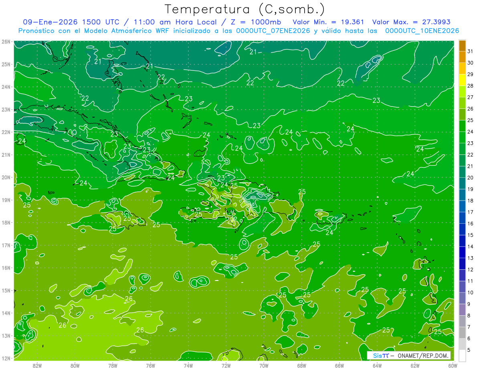The image size is (481, 371).
Task: Click legend scale value 10
Action: (471, 293)
